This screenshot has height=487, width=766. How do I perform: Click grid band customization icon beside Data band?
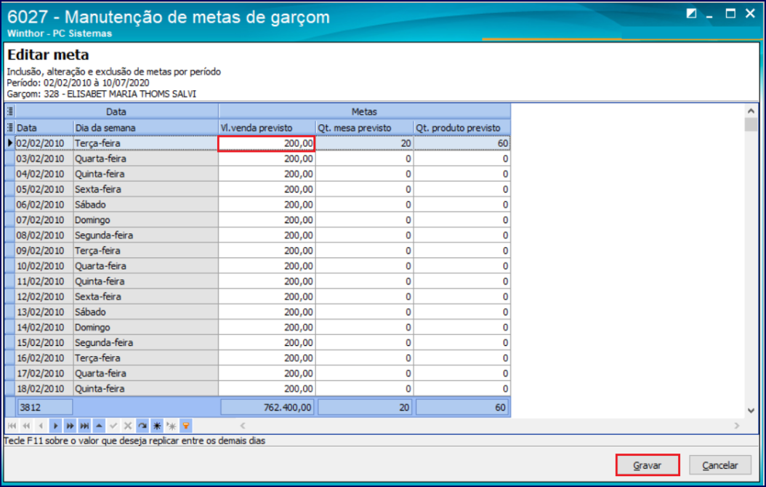[x=9, y=111]
